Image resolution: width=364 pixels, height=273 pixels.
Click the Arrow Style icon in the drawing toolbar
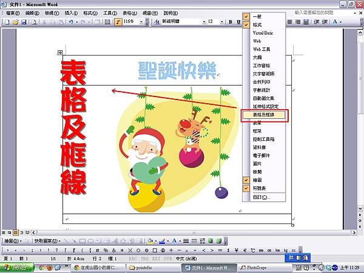pyautogui.click(x=203, y=241)
